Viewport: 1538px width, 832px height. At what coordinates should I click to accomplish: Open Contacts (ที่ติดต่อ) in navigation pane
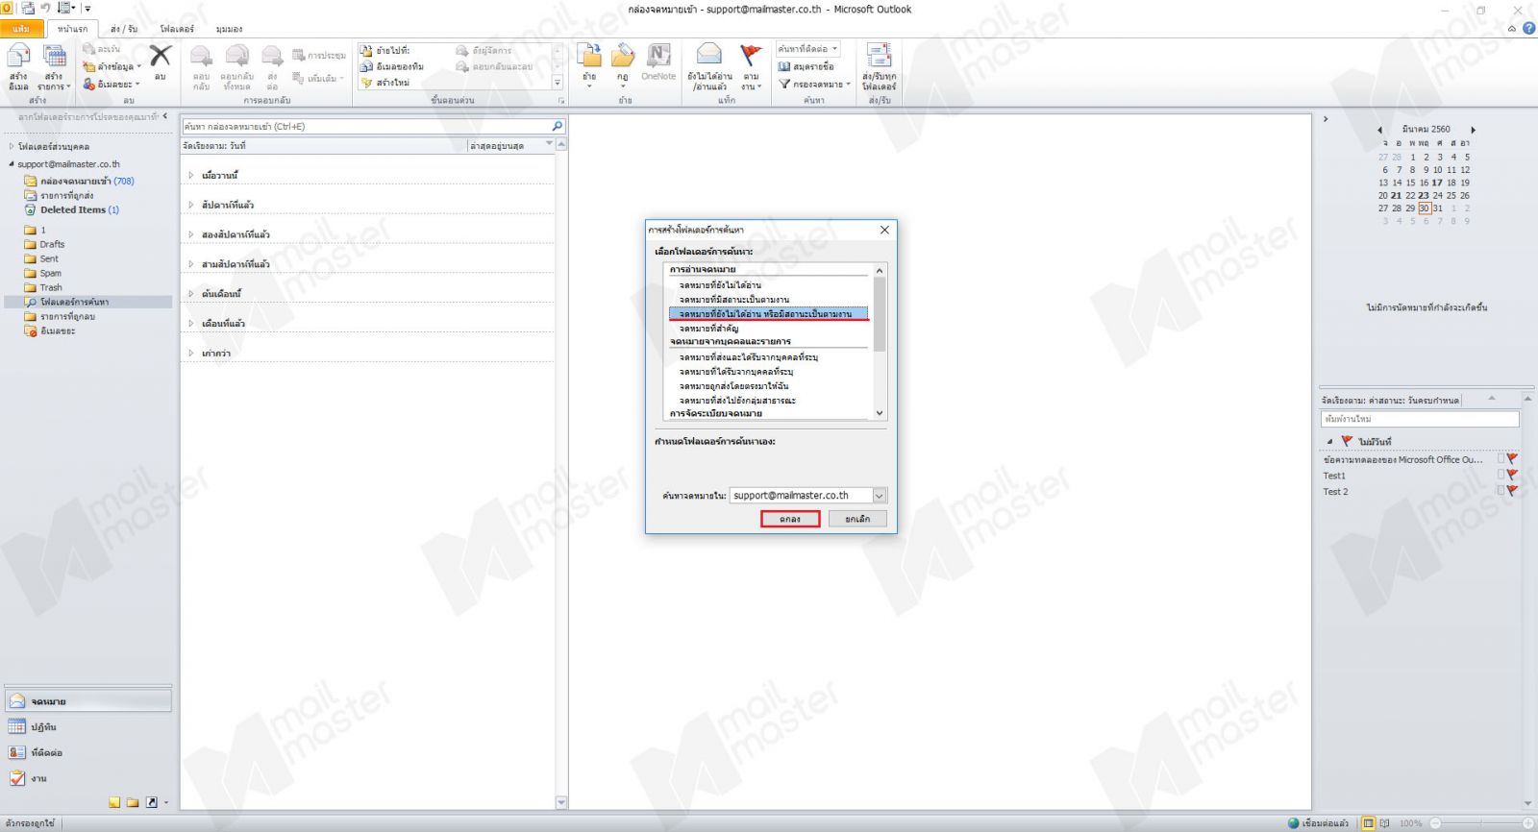tap(88, 753)
